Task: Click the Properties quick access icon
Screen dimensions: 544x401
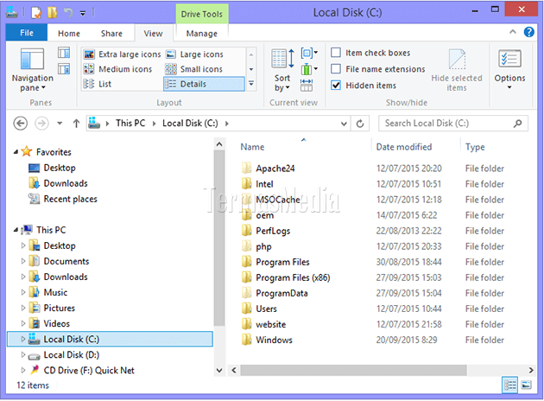Action: pyautogui.click(x=36, y=13)
